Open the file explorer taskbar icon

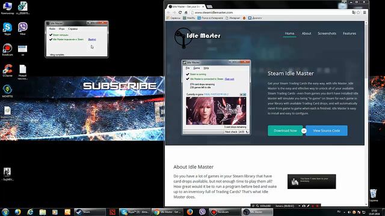(x=43, y=212)
